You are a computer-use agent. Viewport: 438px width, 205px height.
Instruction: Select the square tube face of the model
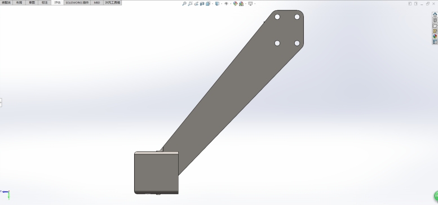[156, 172]
